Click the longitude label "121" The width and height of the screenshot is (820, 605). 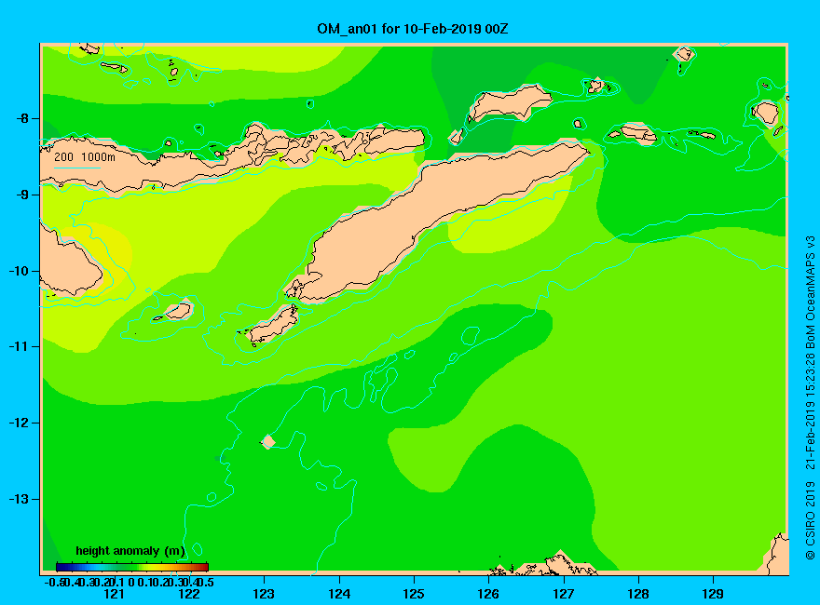[x=114, y=594]
